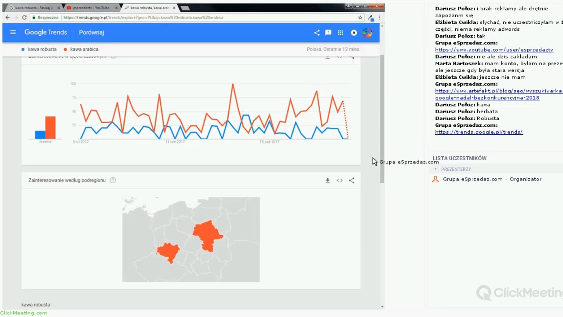Click the browser forward arrow
Image resolution: width=563 pixels, height=317 pixels.
tap(16, 18)
